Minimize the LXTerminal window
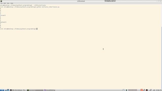This screenshot has width=162, height=91. click(x=157, y=1)
